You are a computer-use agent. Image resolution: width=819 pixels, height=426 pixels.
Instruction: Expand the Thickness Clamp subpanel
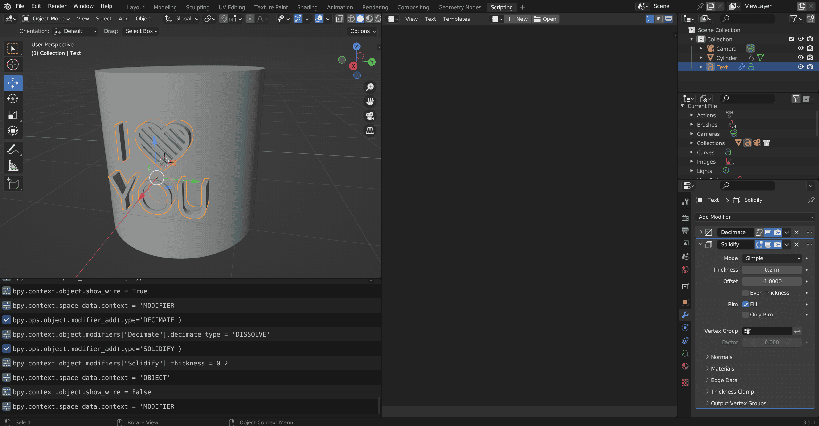pyautogui.click(x=708, y=391)
